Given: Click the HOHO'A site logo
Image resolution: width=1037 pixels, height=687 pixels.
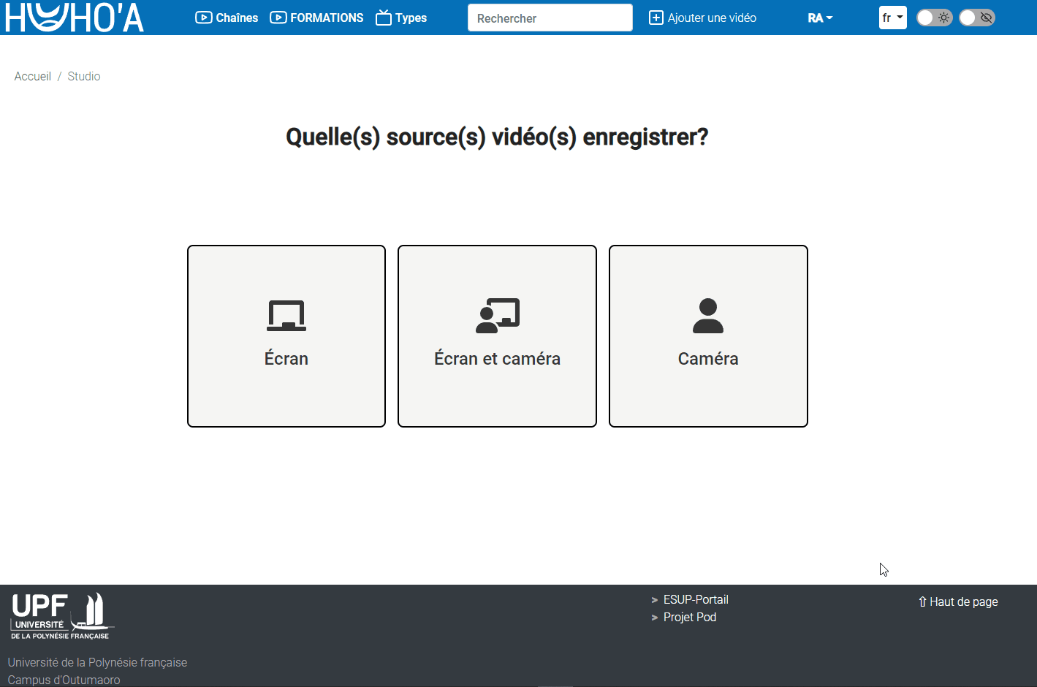Looking at the screenshot, I should [x=75, y=18].
